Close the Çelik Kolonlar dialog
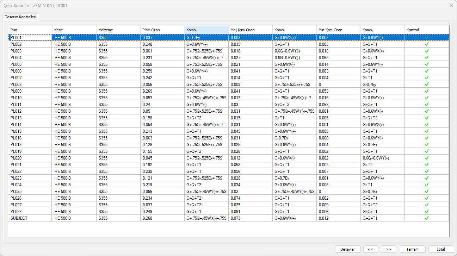Viewport: 457px width, 256px height. pos(451,5)
